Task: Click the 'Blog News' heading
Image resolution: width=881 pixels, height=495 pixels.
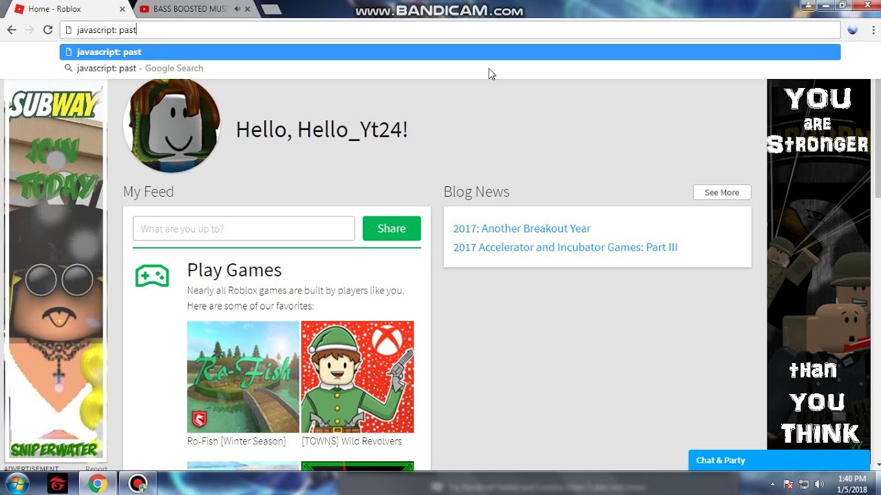Action: [476, 192]
